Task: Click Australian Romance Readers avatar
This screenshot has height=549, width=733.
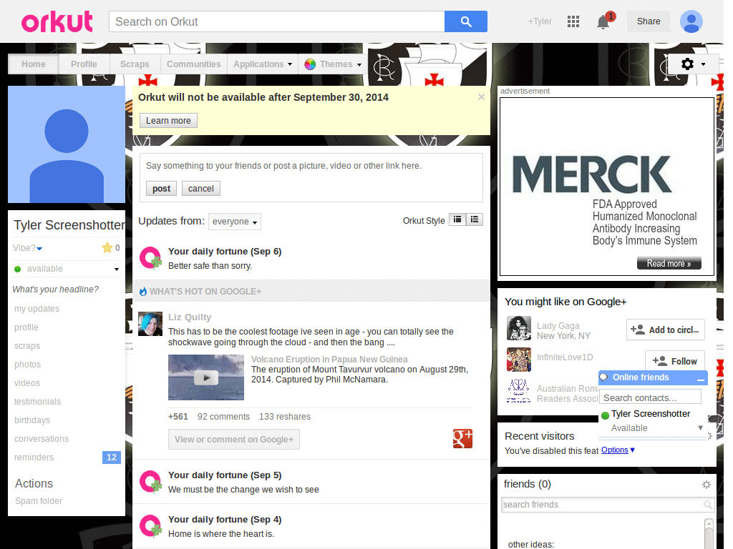Action: 518,391
